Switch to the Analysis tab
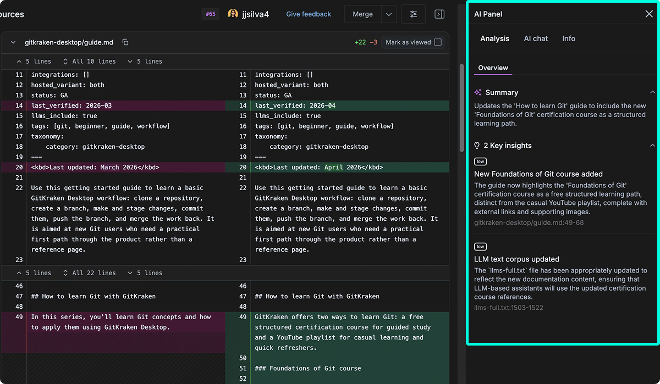 [494, 38]
